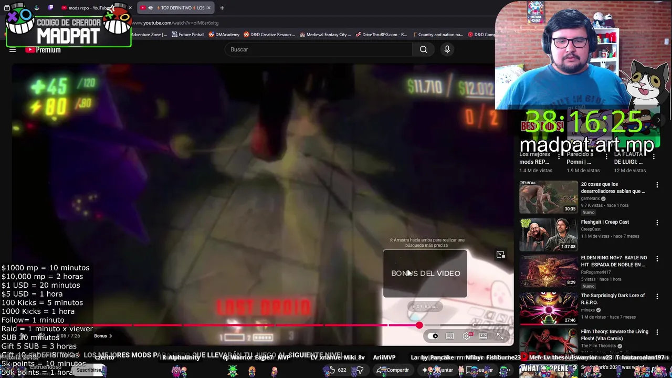The height and width of the screenshot is (378, 672).
Task: Click the Suscribirse button
Action: (x=89, y=370)
